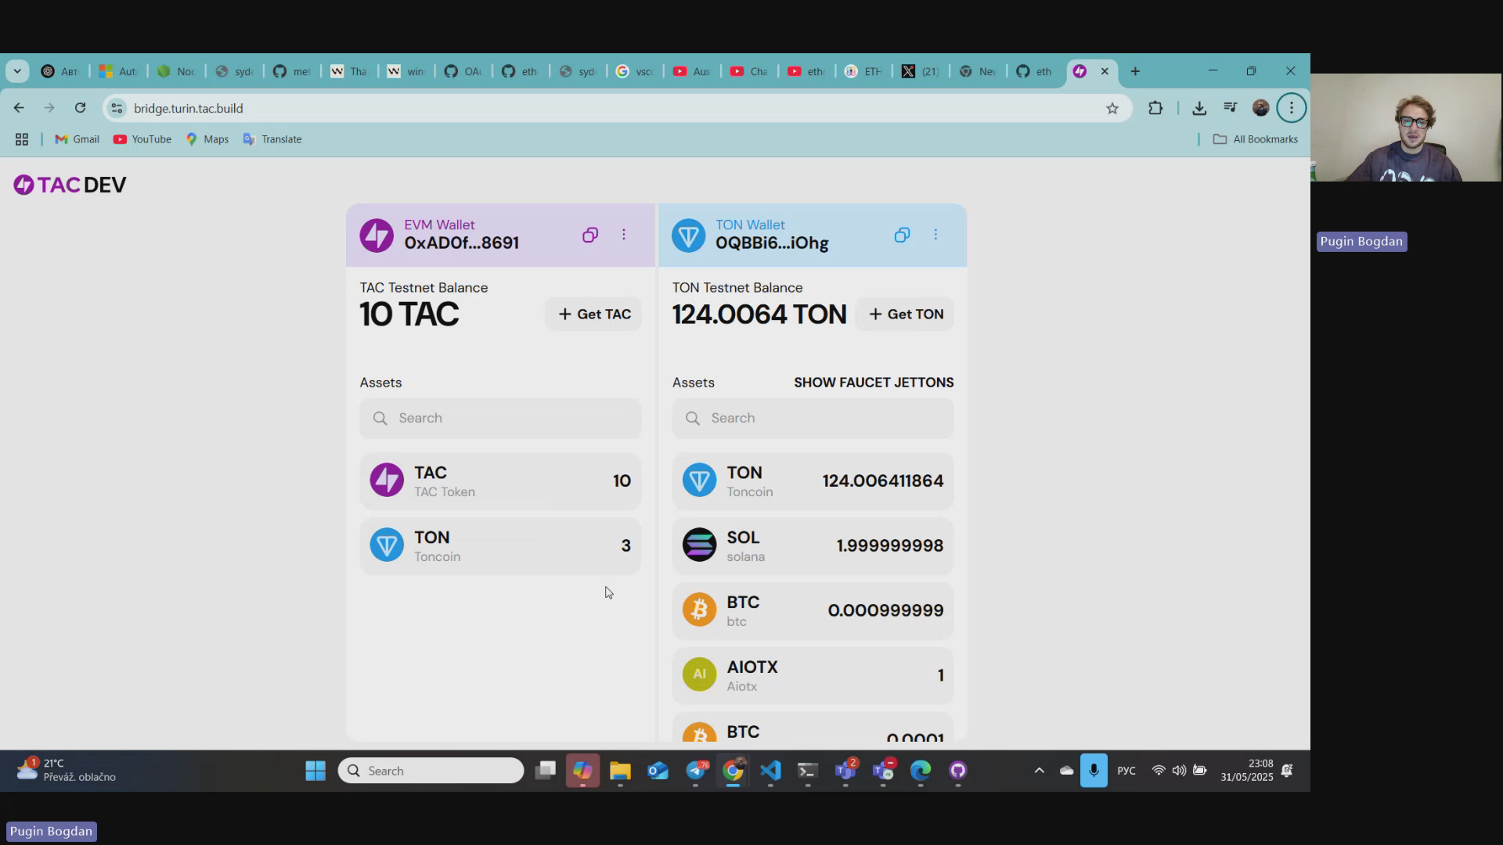Focus the TON assets search field

point(813,418)
